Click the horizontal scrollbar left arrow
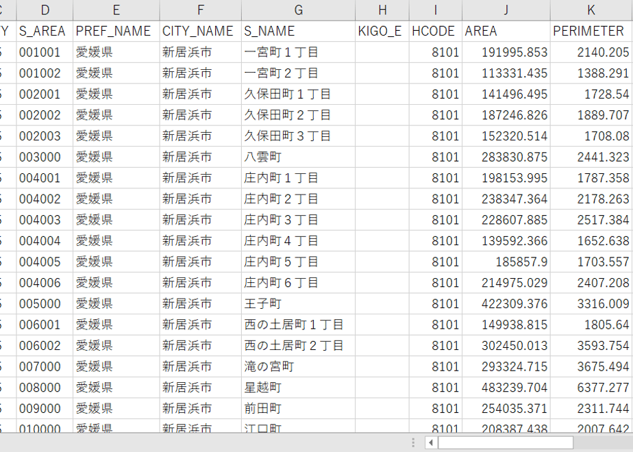The image size is (633, 452). click(431, 442)
